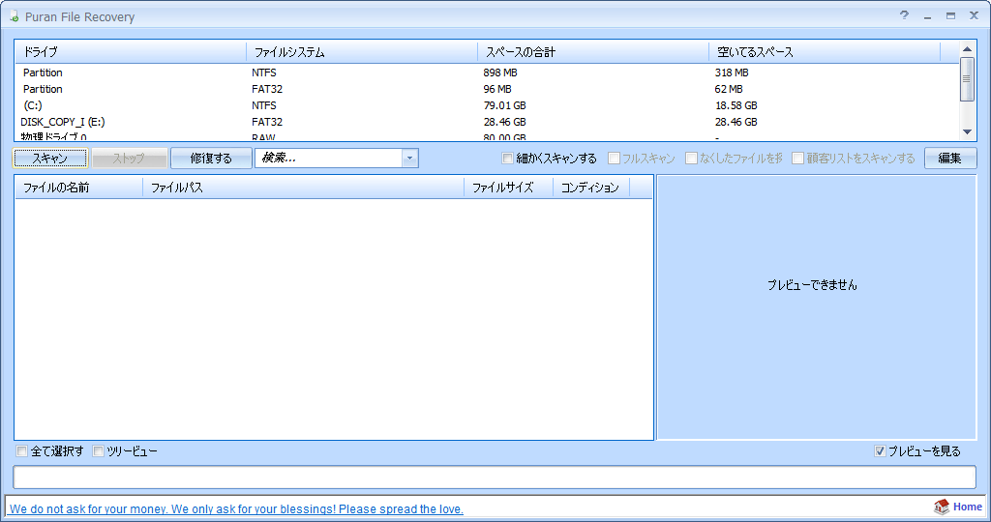Click the 修復する (Recover) button
This screenshot has height=522, width=991.
point(211,159)
